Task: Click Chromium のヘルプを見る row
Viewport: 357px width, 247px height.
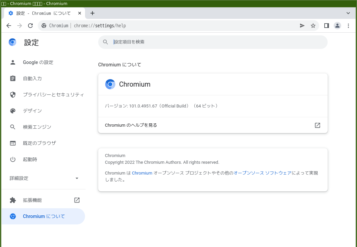Action: (213, 125)
